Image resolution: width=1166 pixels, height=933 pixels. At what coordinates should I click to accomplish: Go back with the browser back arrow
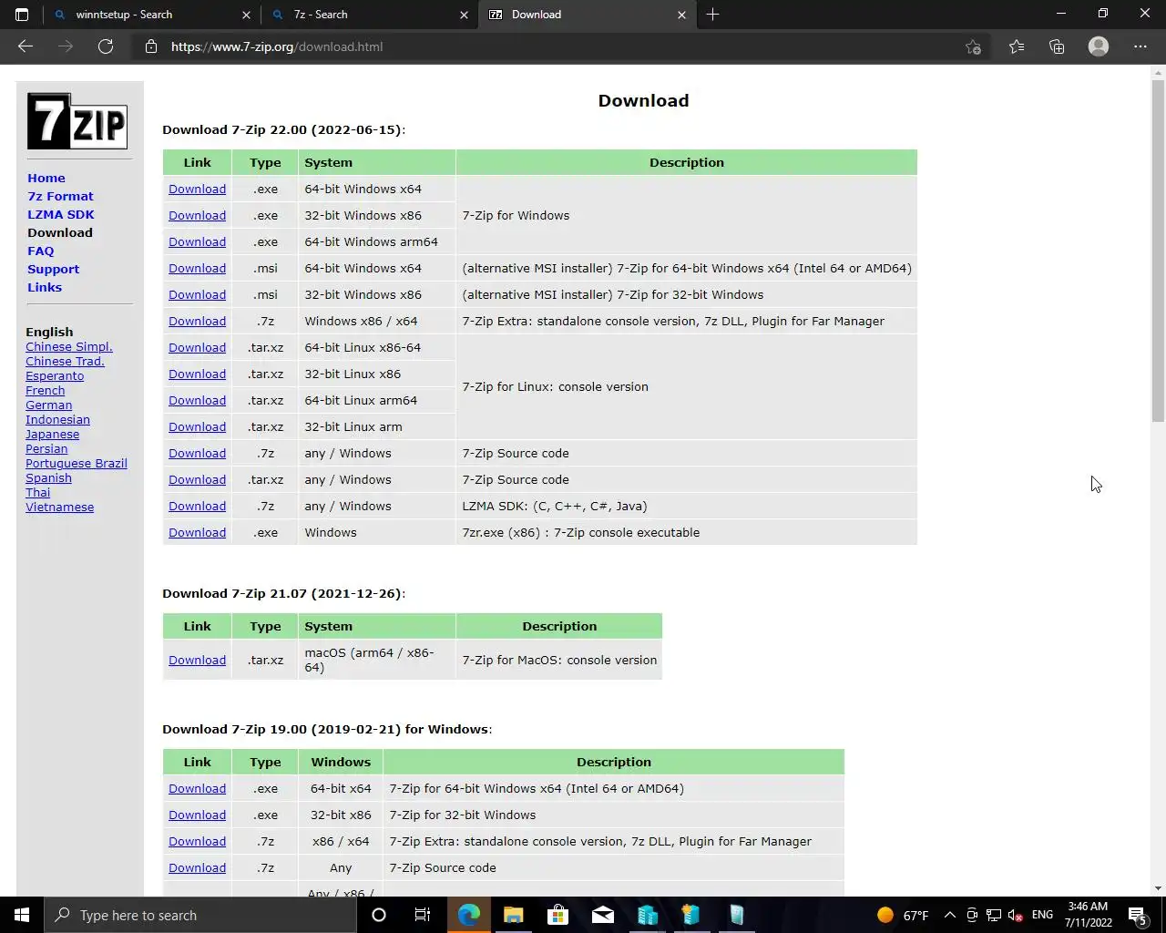26,46
